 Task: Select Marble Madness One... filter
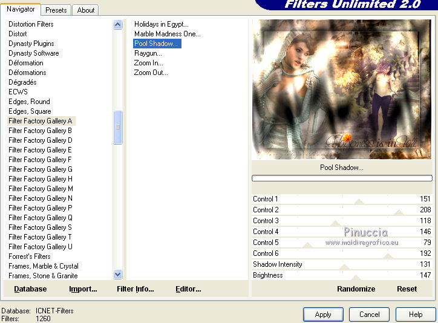[x=168, y=34]
